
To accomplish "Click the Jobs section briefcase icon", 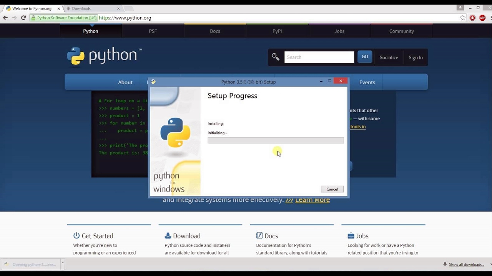I will point(351,236).
